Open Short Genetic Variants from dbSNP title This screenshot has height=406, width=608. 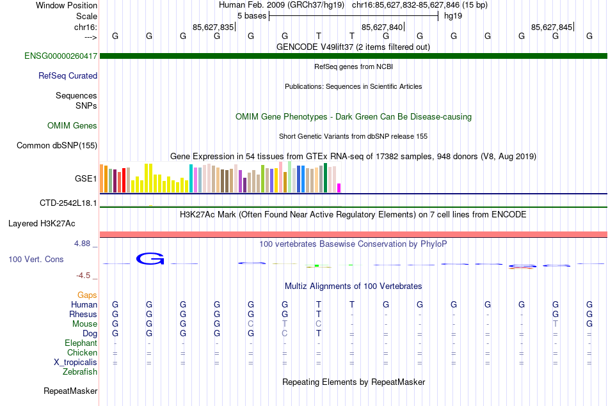(353, 136)
